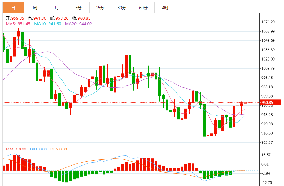Click the DEA:0.00 indicator label
The height and width of the screenshot is (186, 284).
click(59, 149)
